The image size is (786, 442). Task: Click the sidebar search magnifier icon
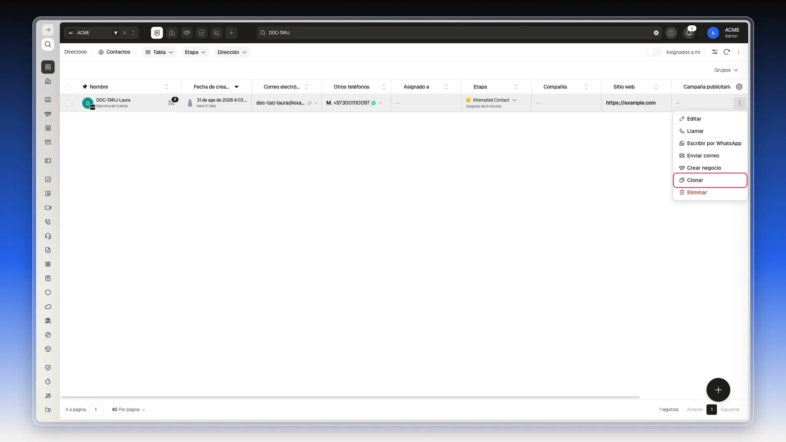coord(48,44)
